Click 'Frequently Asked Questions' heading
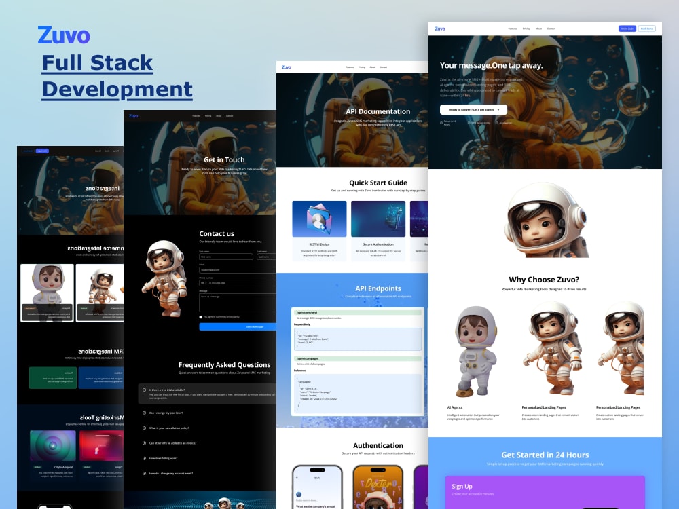The image size is (679, 509). (x=224, y=365)
